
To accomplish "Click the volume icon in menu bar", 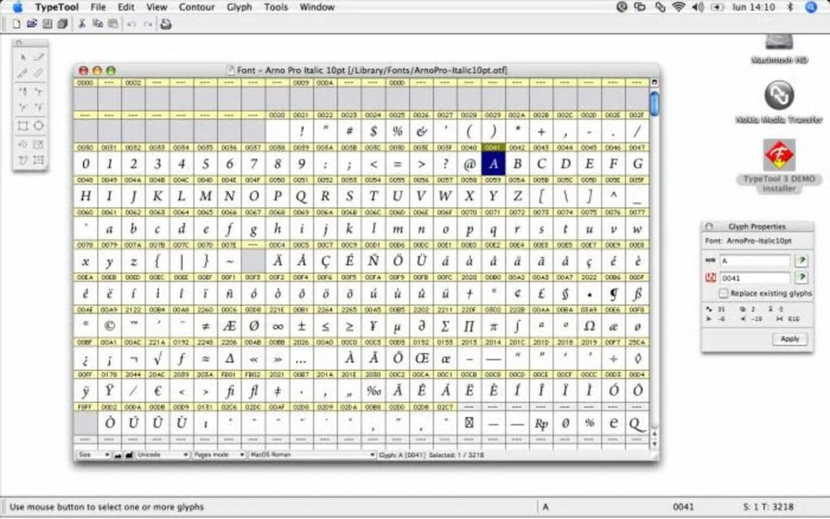I will [x=697, y=7].
